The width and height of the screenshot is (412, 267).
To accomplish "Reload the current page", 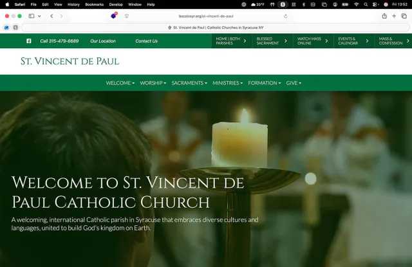I will pos(286,16).
